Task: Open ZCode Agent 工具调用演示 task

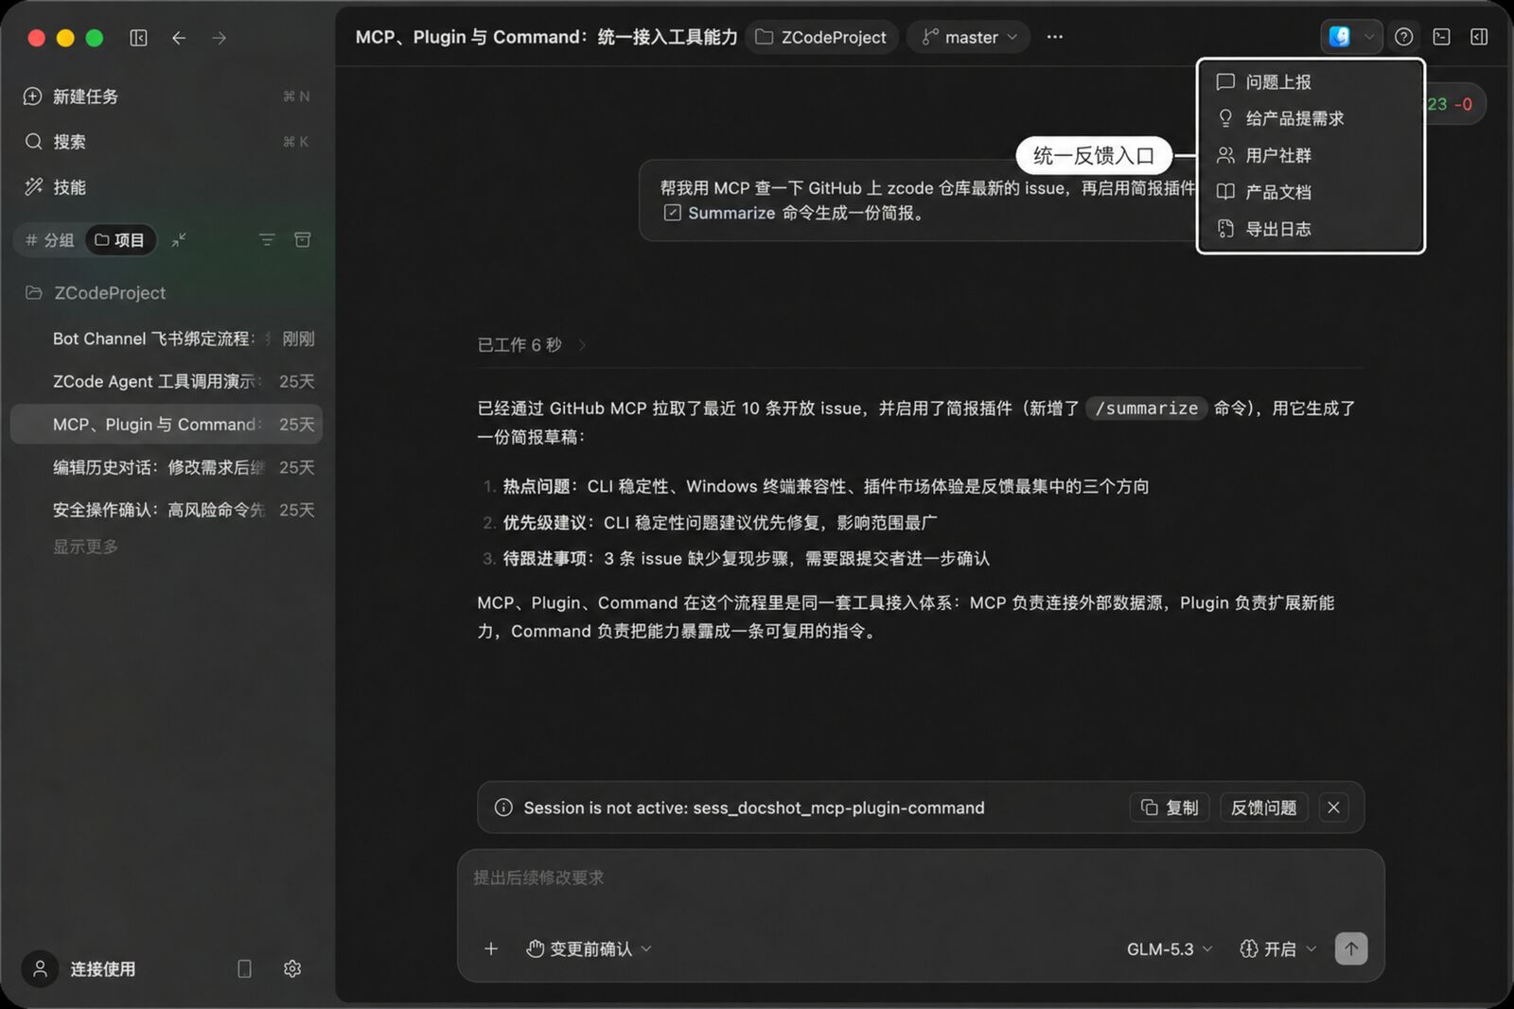Action: (167, 381)
